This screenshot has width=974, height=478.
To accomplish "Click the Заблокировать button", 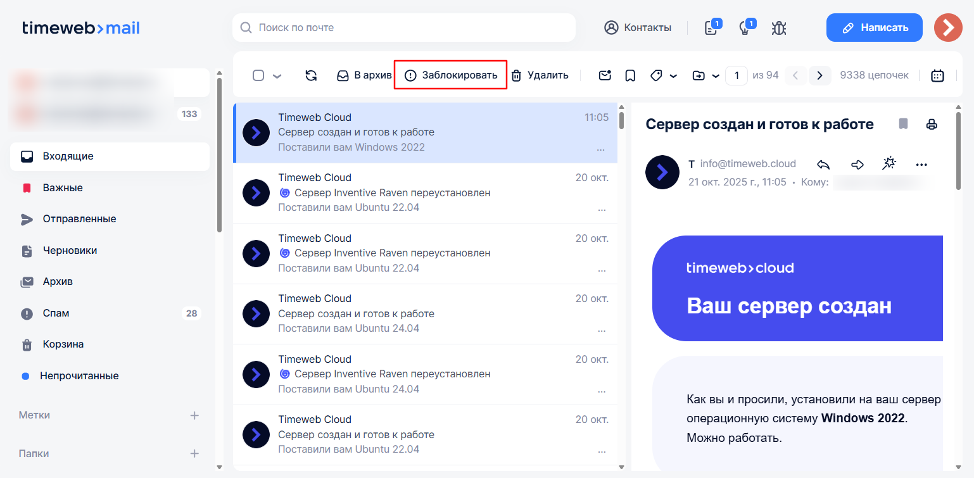I will pos(450,75).
